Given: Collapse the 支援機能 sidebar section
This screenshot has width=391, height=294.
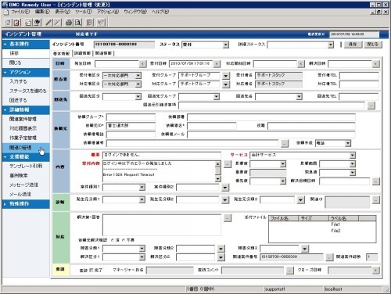Looking at the screenshot, I should pyautogui.click(x=5, y=157).
